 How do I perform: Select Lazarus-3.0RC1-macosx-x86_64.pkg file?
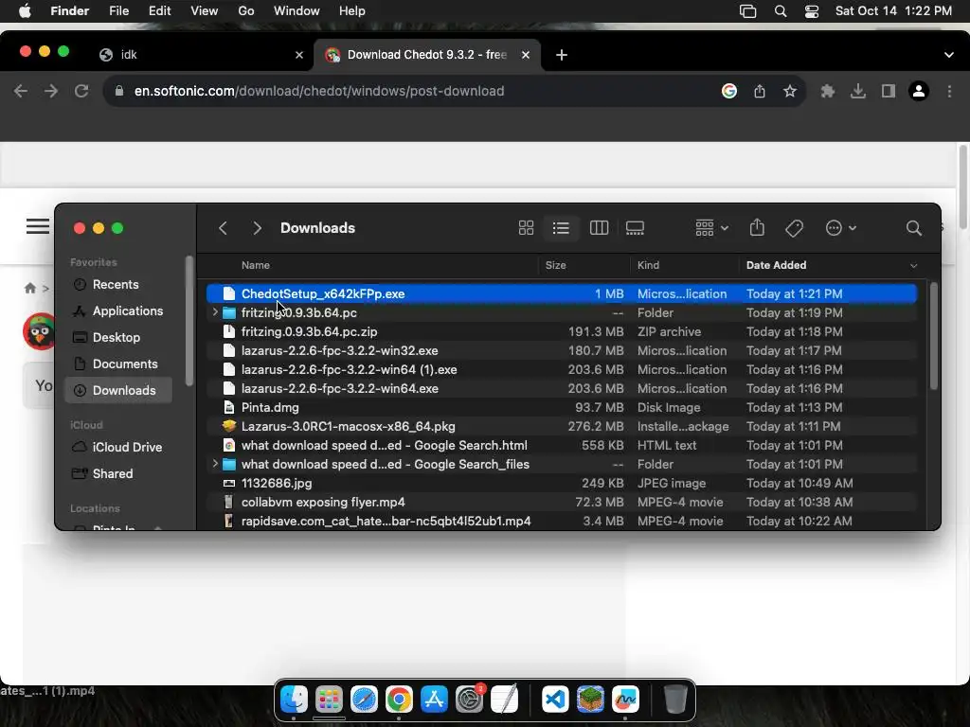pos(561,427)
